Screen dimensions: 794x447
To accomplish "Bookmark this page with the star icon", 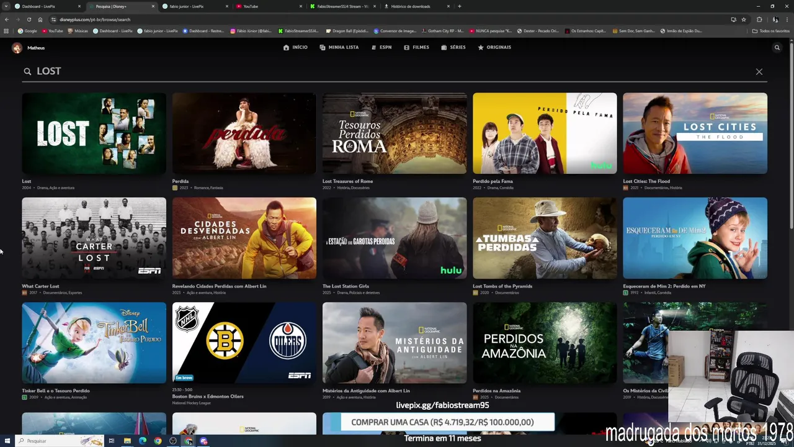I will pyautogui.click(x=744, y=19).
